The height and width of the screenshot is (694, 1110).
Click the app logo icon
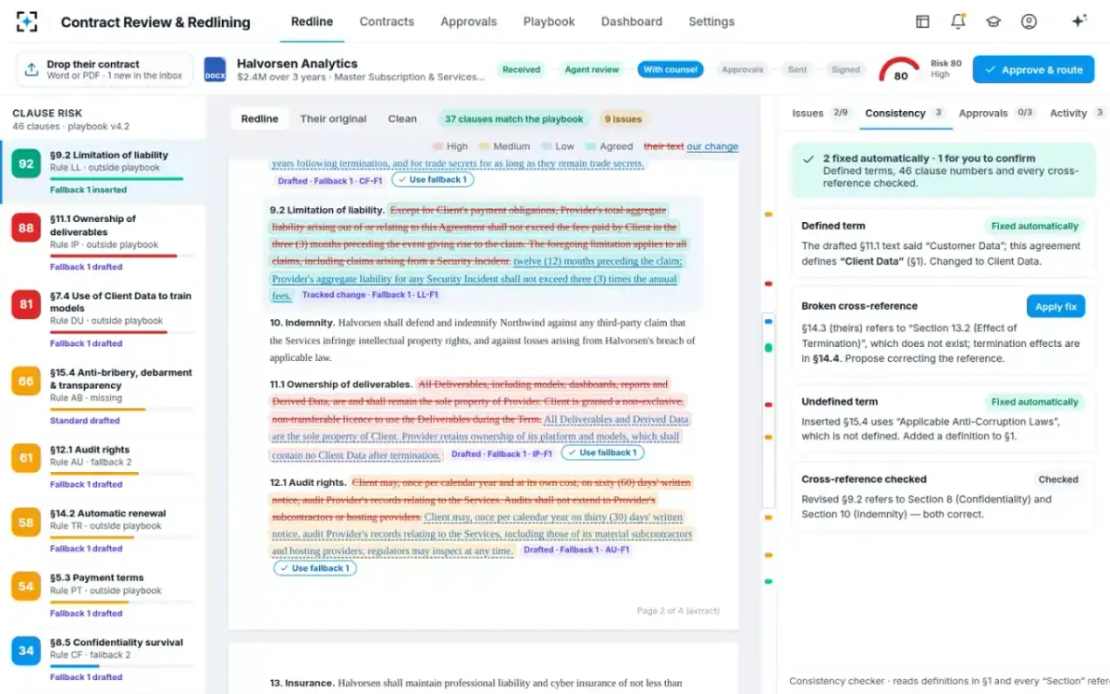point(28,21)
